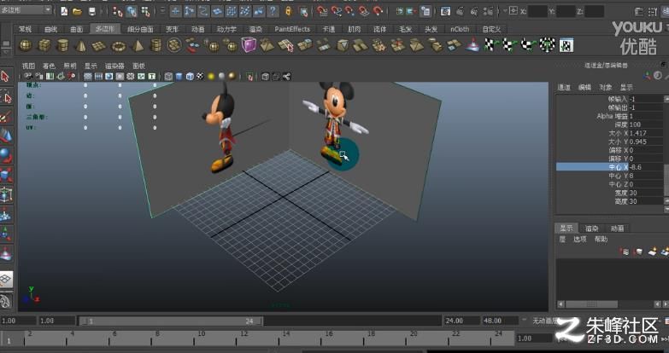This screenshot has height=353, width=669.
Task: Click frame 12 on the timeline
Action: [x=244, y=338]
